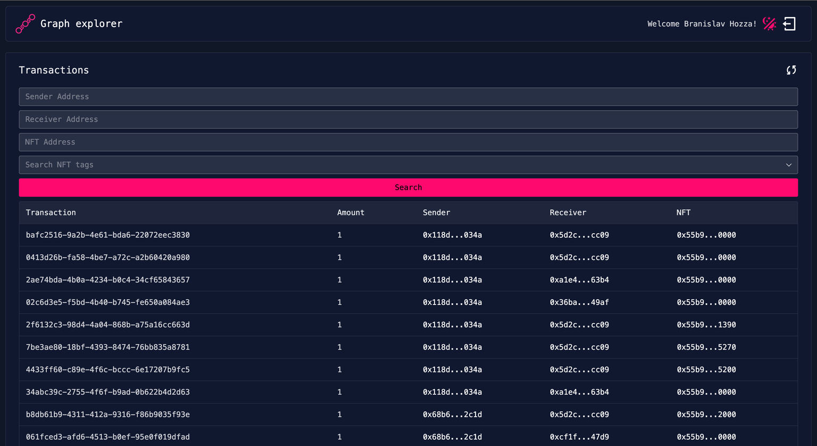Click the Sender column header
The height and width of the screenshot is (446, 817).
437,212
